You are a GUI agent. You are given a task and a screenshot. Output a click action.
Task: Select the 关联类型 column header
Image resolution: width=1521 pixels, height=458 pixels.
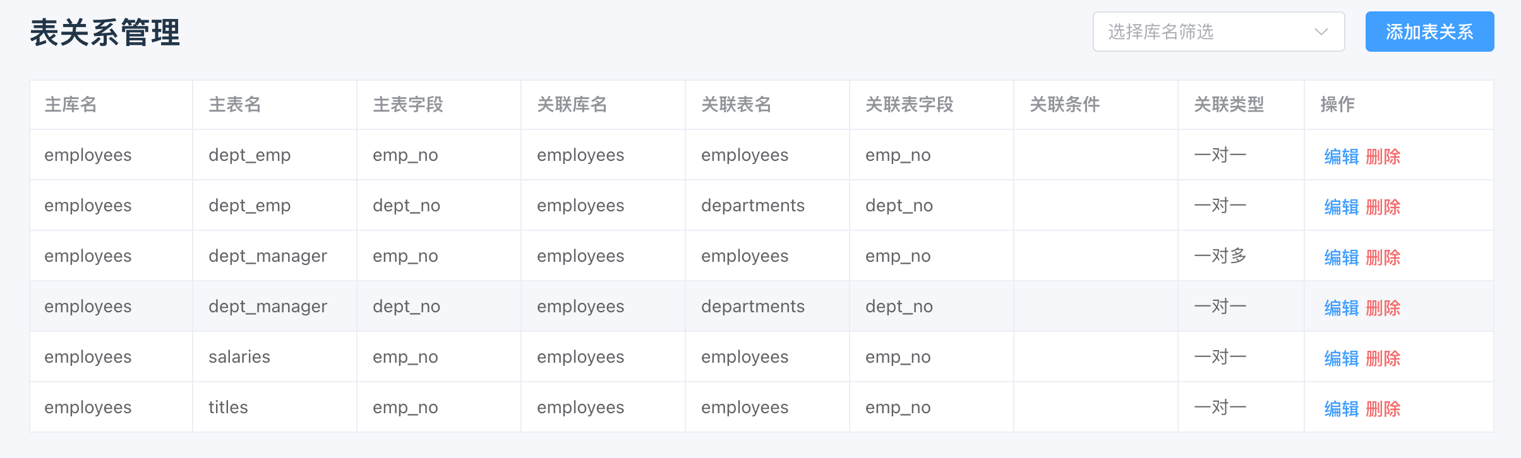[x=1229, y=104]
